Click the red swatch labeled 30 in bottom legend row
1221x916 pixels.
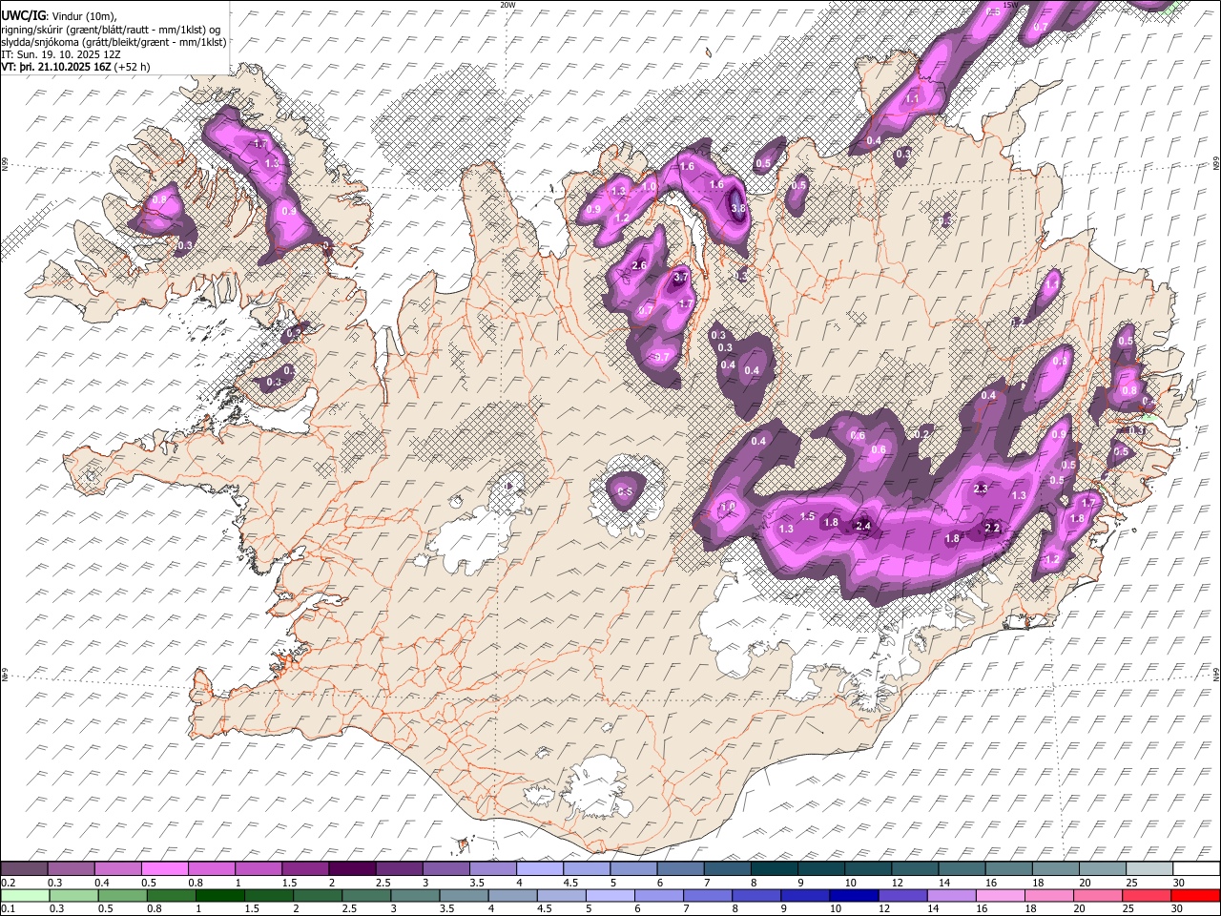(1195, 895)
